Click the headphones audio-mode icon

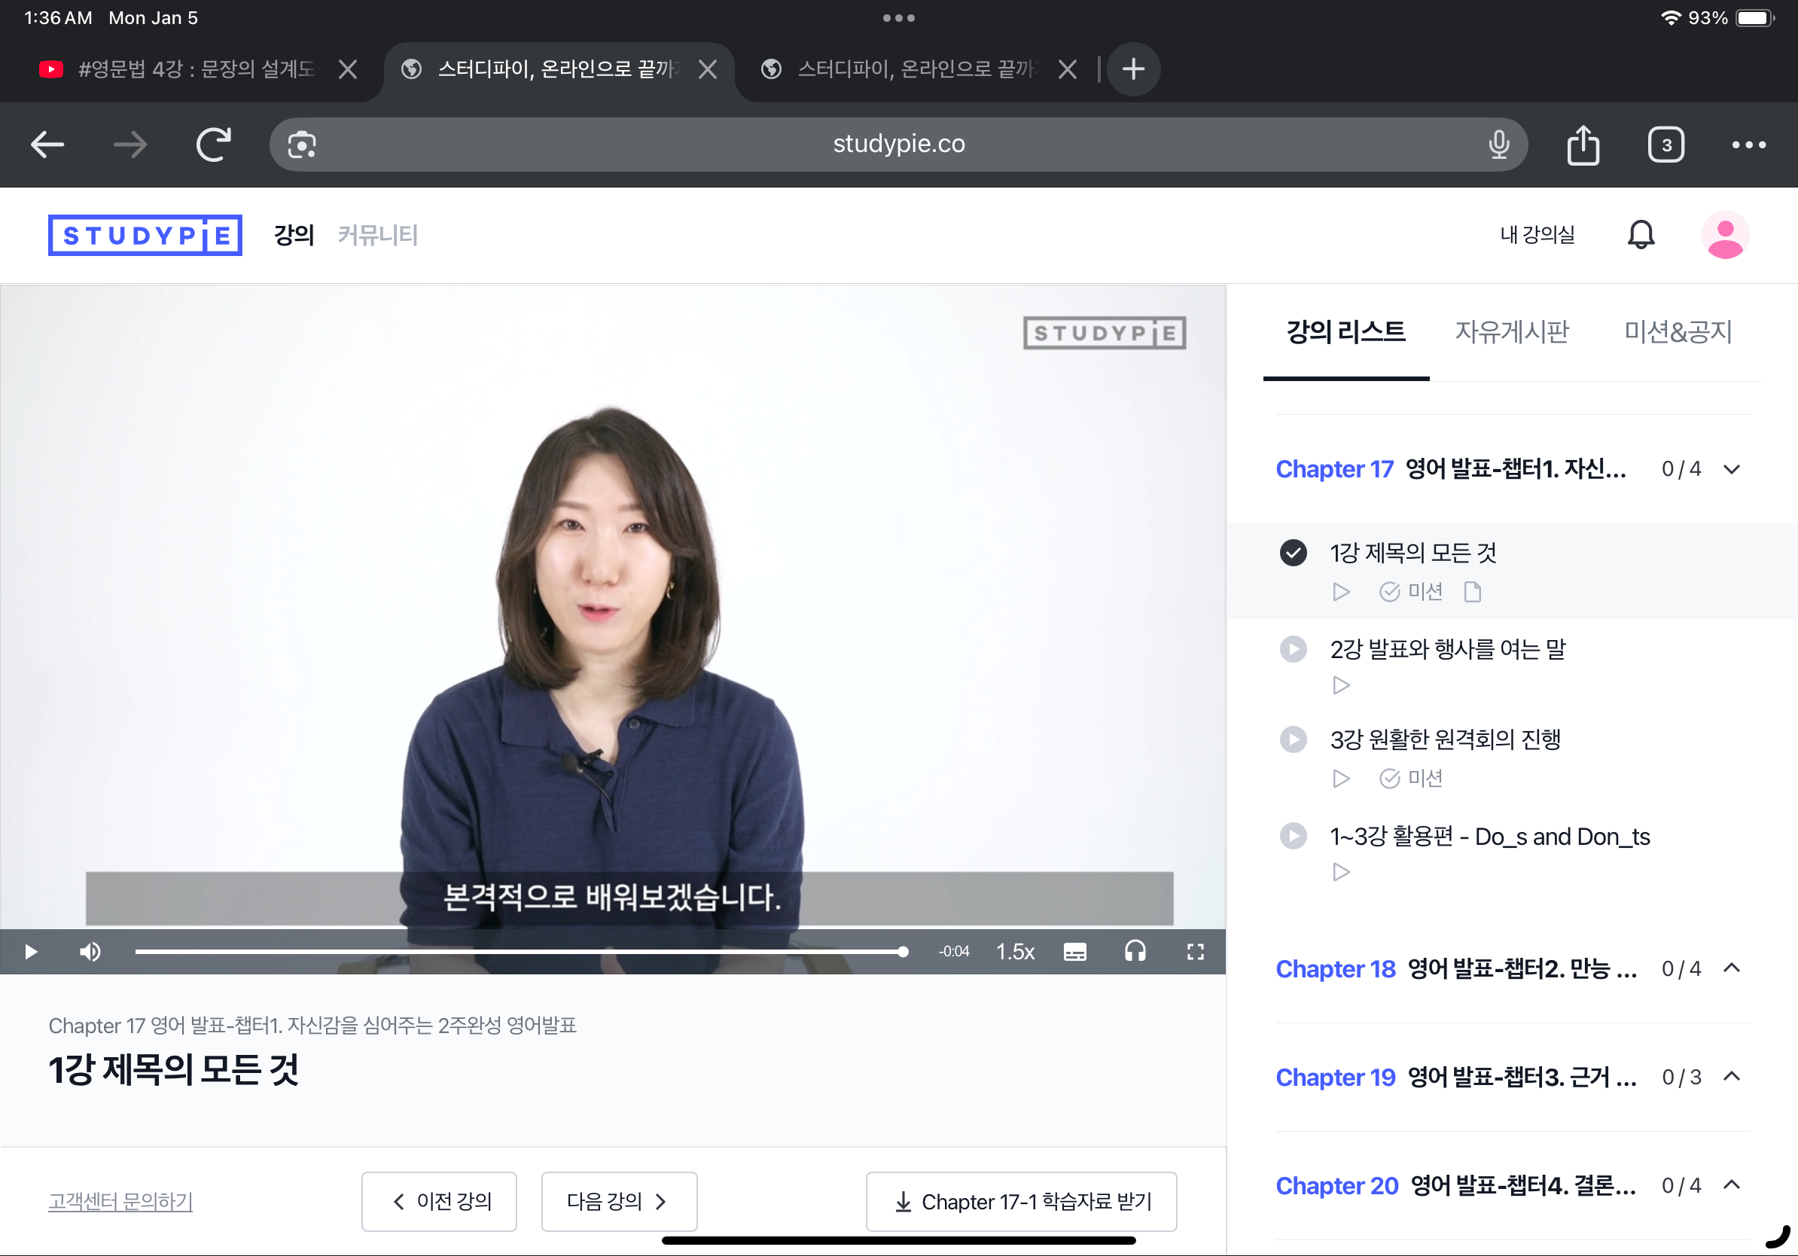[x=1135, y=951]
